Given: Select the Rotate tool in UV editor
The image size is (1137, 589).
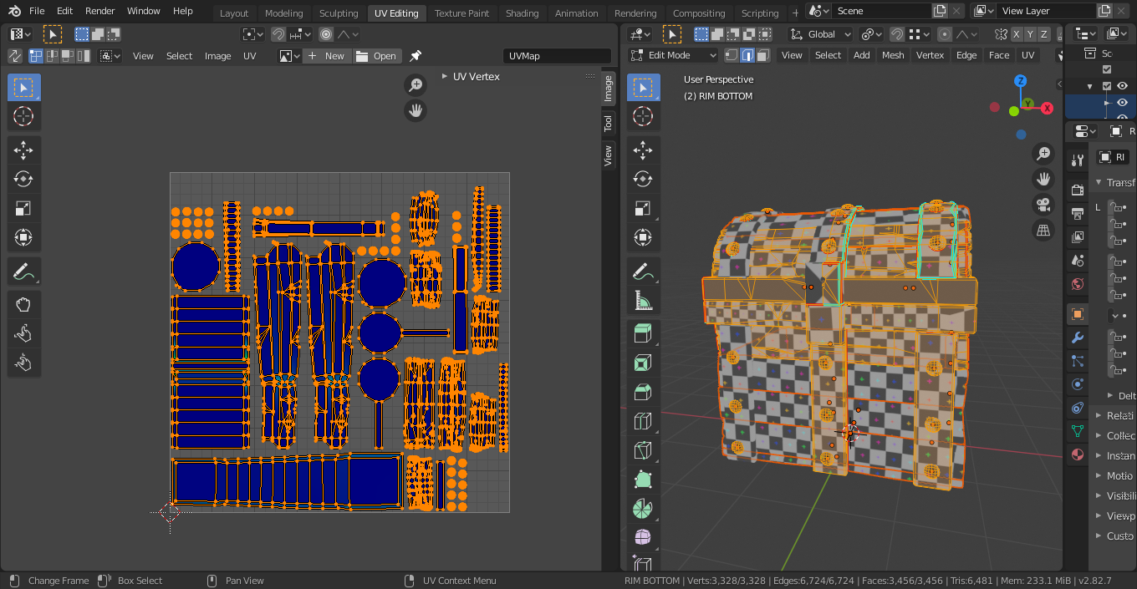Looking at the screenshot, I should (x=23, y=179).
